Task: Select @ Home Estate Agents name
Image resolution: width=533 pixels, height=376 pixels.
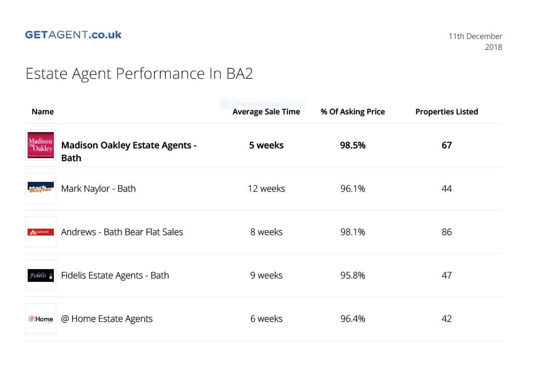Action: pos(107,319)
